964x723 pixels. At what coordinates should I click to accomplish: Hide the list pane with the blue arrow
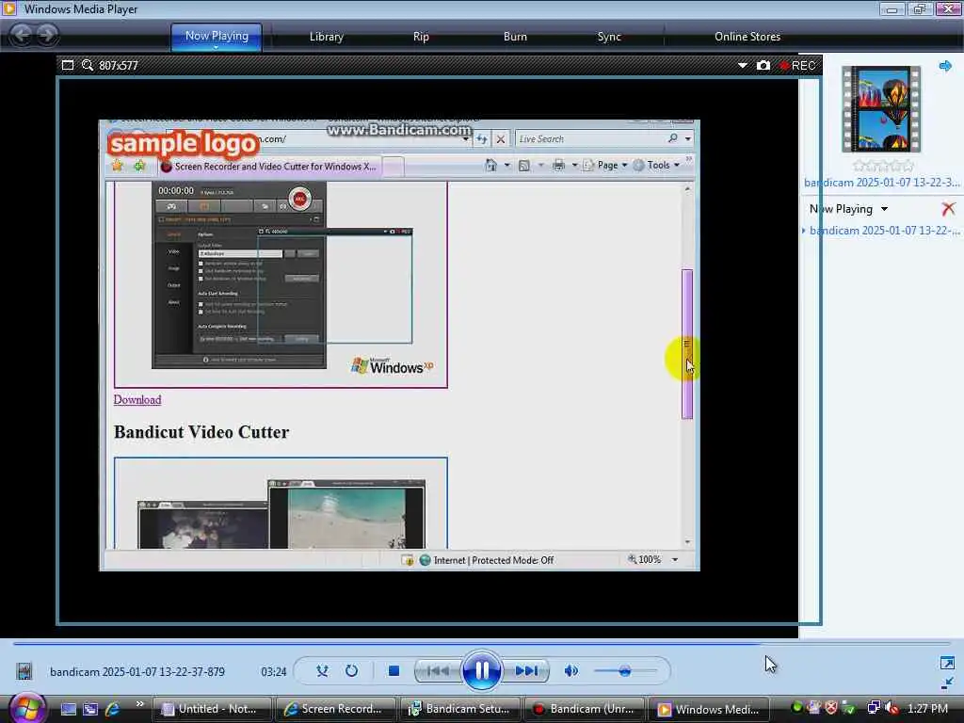[945, 66]
